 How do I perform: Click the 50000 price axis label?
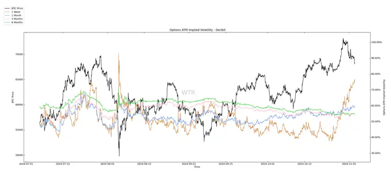click(x=17, y=155)
